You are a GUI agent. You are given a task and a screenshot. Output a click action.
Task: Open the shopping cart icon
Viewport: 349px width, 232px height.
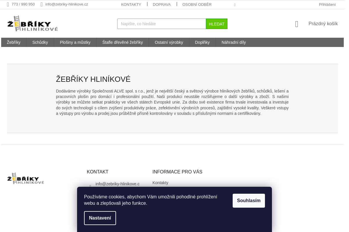click(297, 24)
